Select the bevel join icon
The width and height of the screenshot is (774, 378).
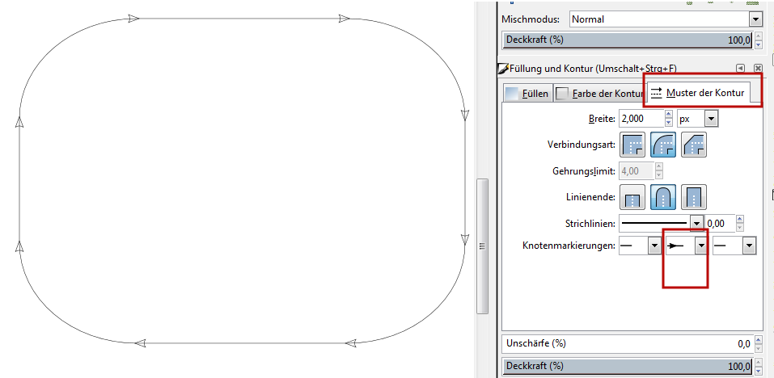tap(694, 145)
